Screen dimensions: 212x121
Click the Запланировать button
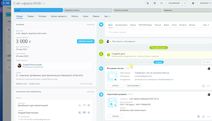tap(133, 86)
